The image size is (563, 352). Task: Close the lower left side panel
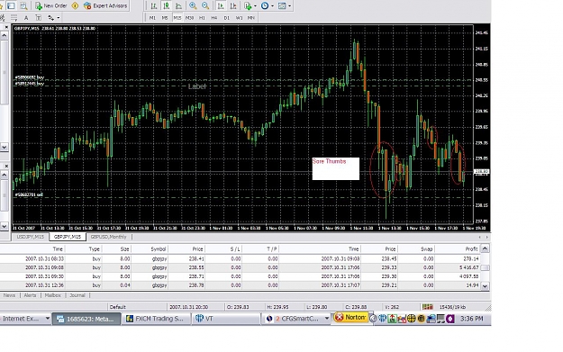click(6, 167)
